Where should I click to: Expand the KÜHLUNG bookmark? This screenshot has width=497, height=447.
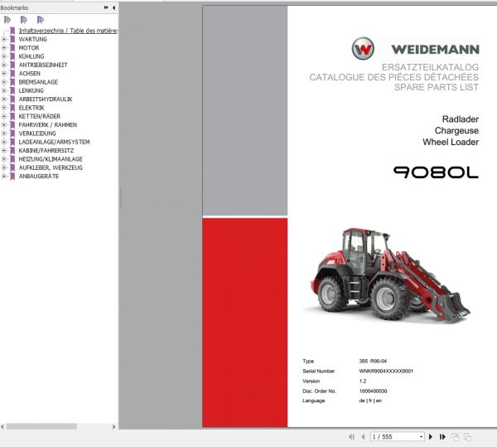pos(4,56)
